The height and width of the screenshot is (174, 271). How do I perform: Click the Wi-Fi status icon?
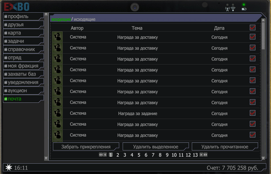(233, 9)
